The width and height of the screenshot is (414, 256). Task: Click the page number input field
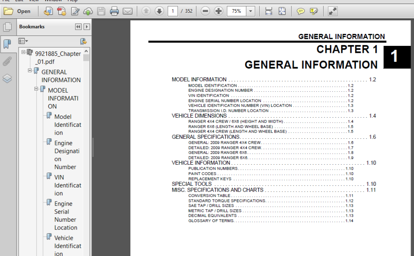click(x=173, y=11)
